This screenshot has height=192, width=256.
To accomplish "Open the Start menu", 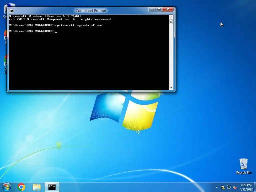I will [x=7, y=187].
